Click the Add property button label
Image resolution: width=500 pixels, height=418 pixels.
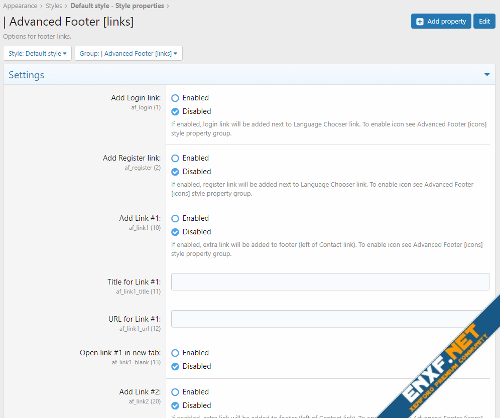(446, 22)
